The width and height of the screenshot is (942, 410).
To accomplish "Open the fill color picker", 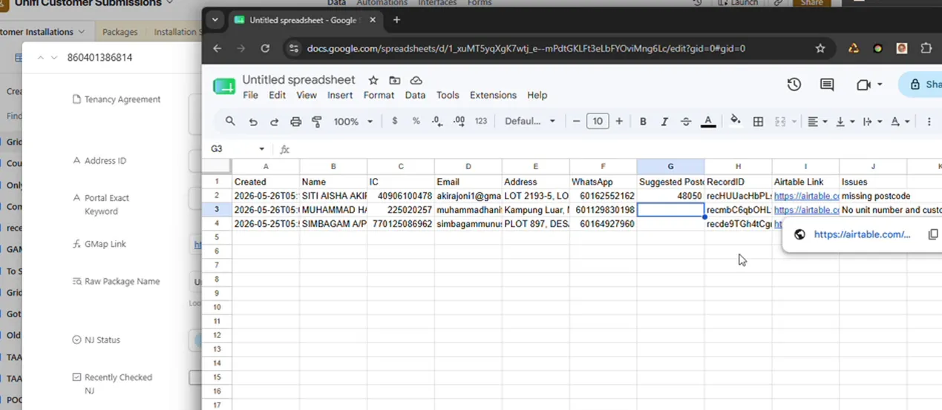I will [736, 121].
